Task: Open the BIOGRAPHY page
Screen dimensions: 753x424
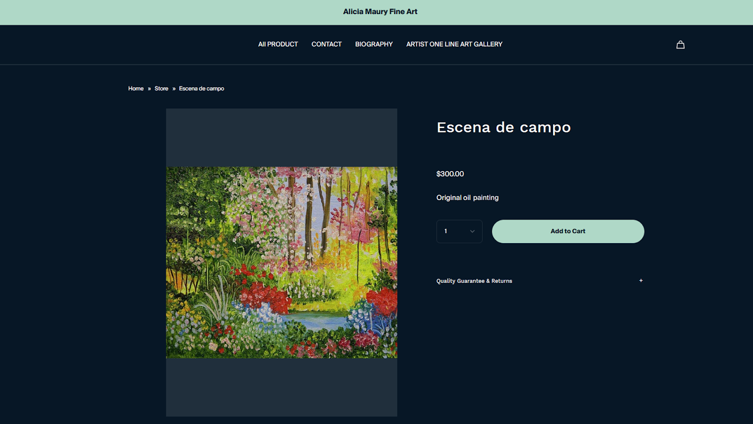Action: pos(374,44)
